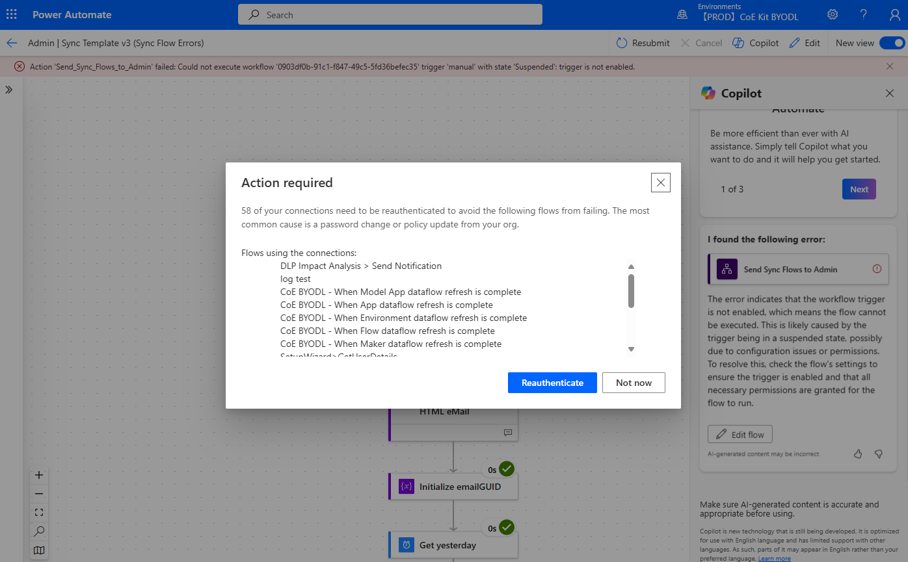Dismiss the red error banner

pyautogui.click(x=890, y=66)
